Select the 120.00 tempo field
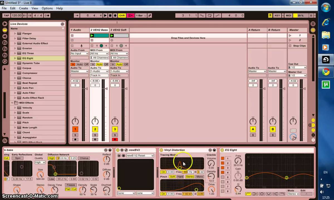This screenshot has width=334, height=200. pos(16,16)
